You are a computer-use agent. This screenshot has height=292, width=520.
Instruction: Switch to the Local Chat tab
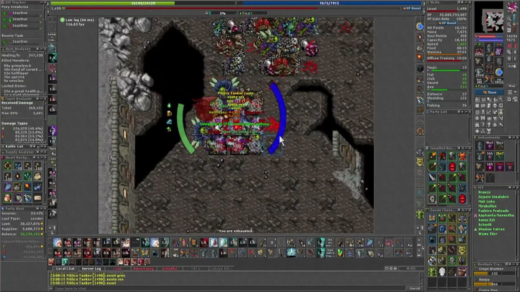[x=65, y=268]
